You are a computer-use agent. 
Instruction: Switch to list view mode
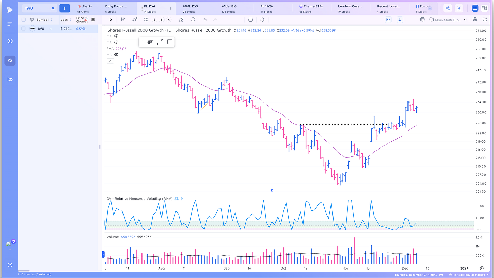click(475, 8)
